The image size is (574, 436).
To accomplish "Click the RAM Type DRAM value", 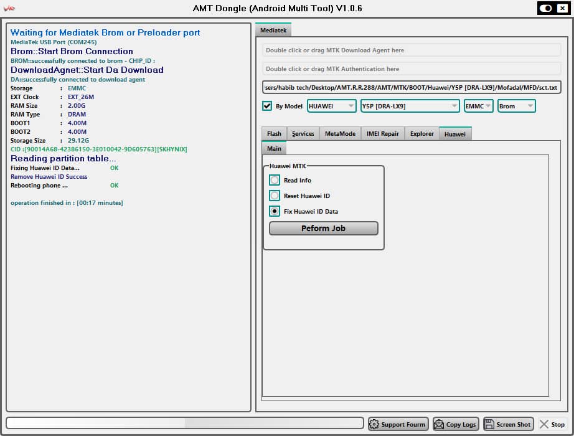I will coord(77,115).
